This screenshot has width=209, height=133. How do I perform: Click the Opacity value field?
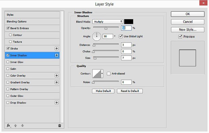(x=126, y=28)
